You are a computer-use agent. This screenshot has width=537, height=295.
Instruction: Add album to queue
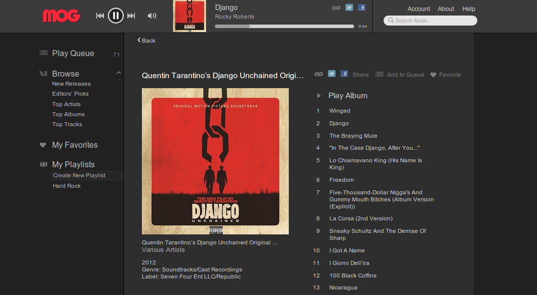coord(400,75)
